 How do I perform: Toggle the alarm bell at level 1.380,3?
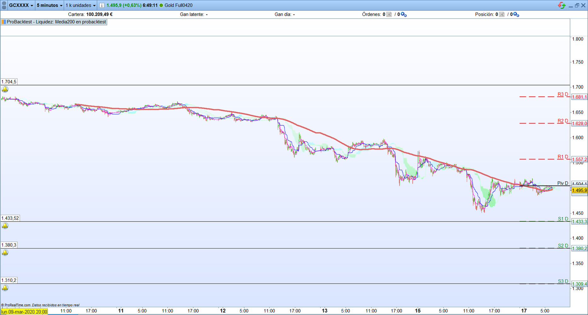point(5,252)
